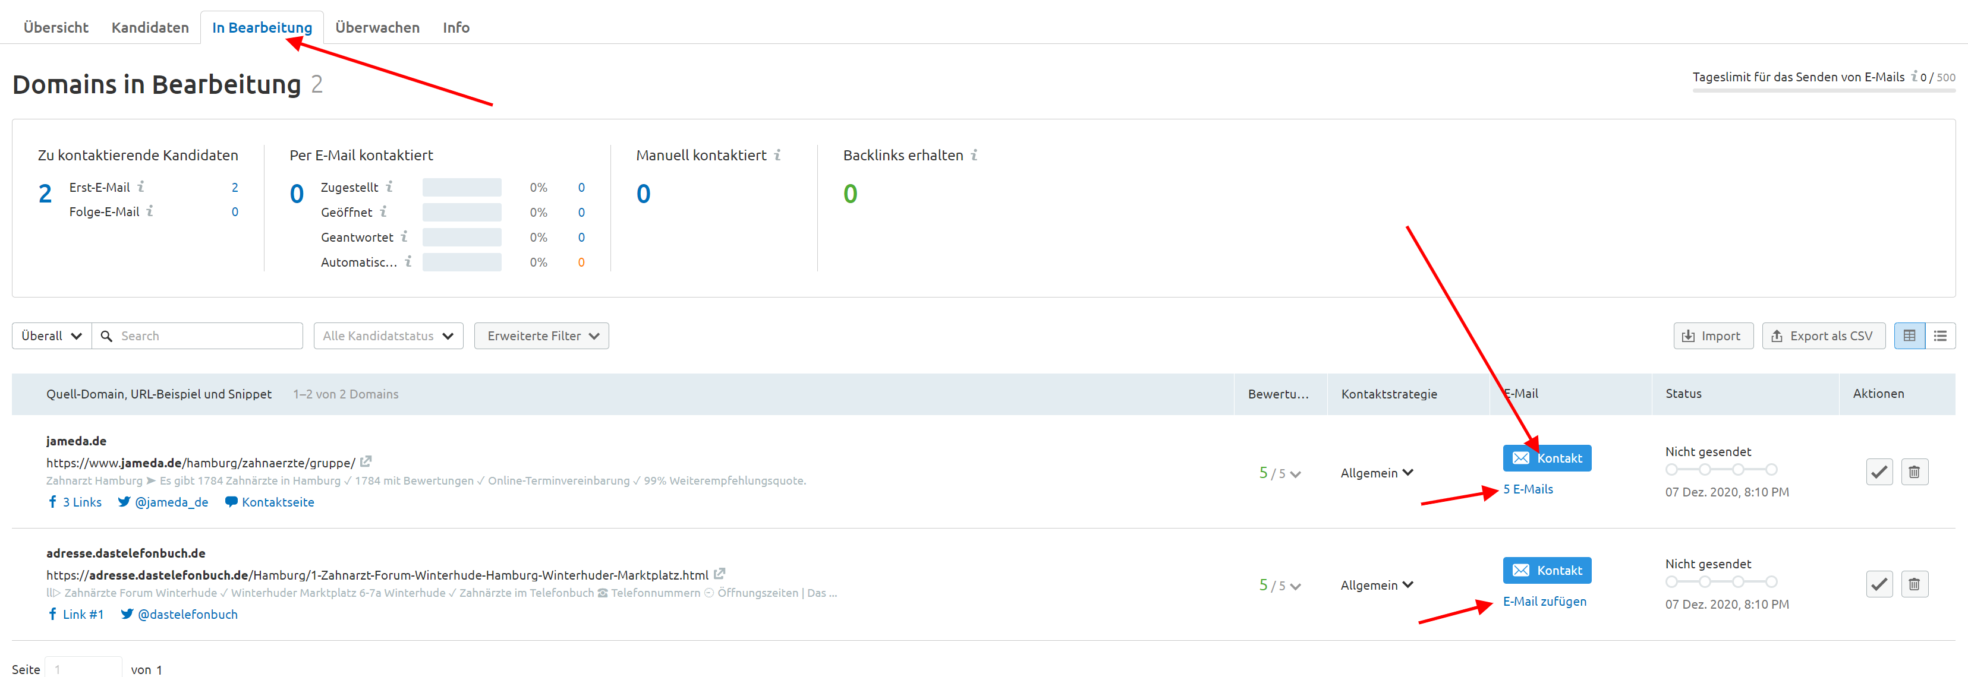Image resolution: width=1968 pixels, height=677 pixels.
Task: Click status progress tracker for dastelefonbuch
Action: (1721, 581)
